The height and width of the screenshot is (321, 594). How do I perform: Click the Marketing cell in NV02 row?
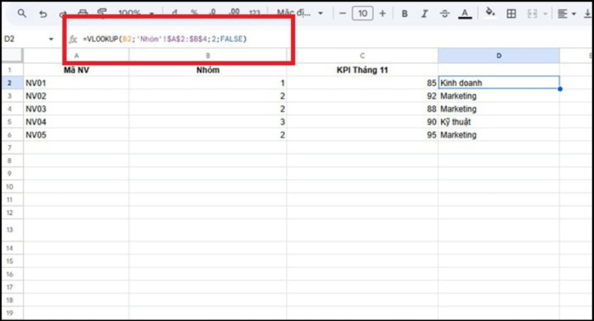(x=498, y=96)
